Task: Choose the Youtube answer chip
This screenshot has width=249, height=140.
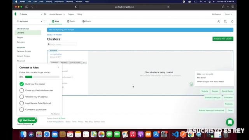Action: pyautogui.click(x=205, y=91)
